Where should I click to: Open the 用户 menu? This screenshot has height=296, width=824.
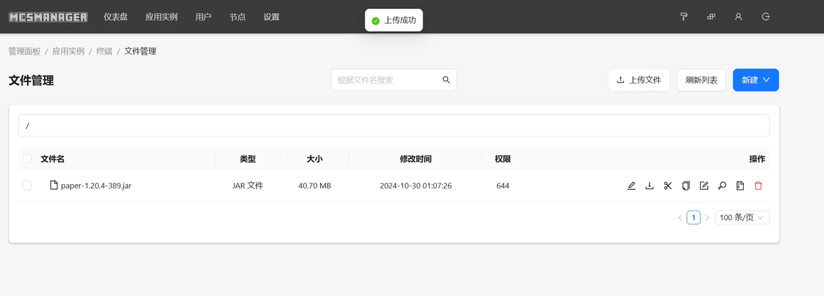[203, 17]
